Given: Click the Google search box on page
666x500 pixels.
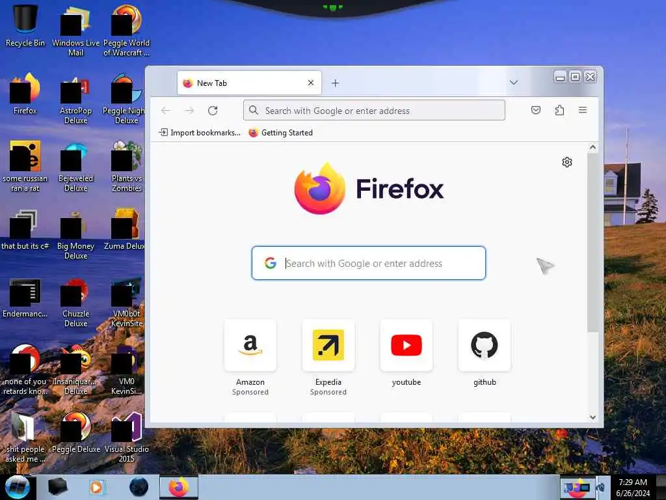Looking at the screenshot, I should [x=369, y=263].
